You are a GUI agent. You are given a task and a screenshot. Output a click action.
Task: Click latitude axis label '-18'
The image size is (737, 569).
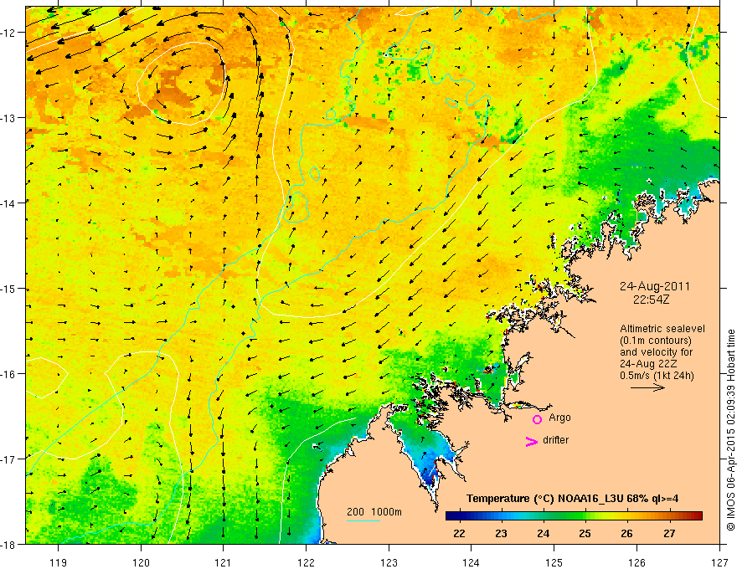[9, 545]
